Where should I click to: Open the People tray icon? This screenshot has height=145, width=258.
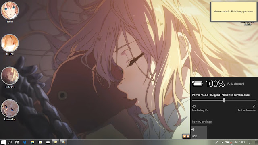217,142
